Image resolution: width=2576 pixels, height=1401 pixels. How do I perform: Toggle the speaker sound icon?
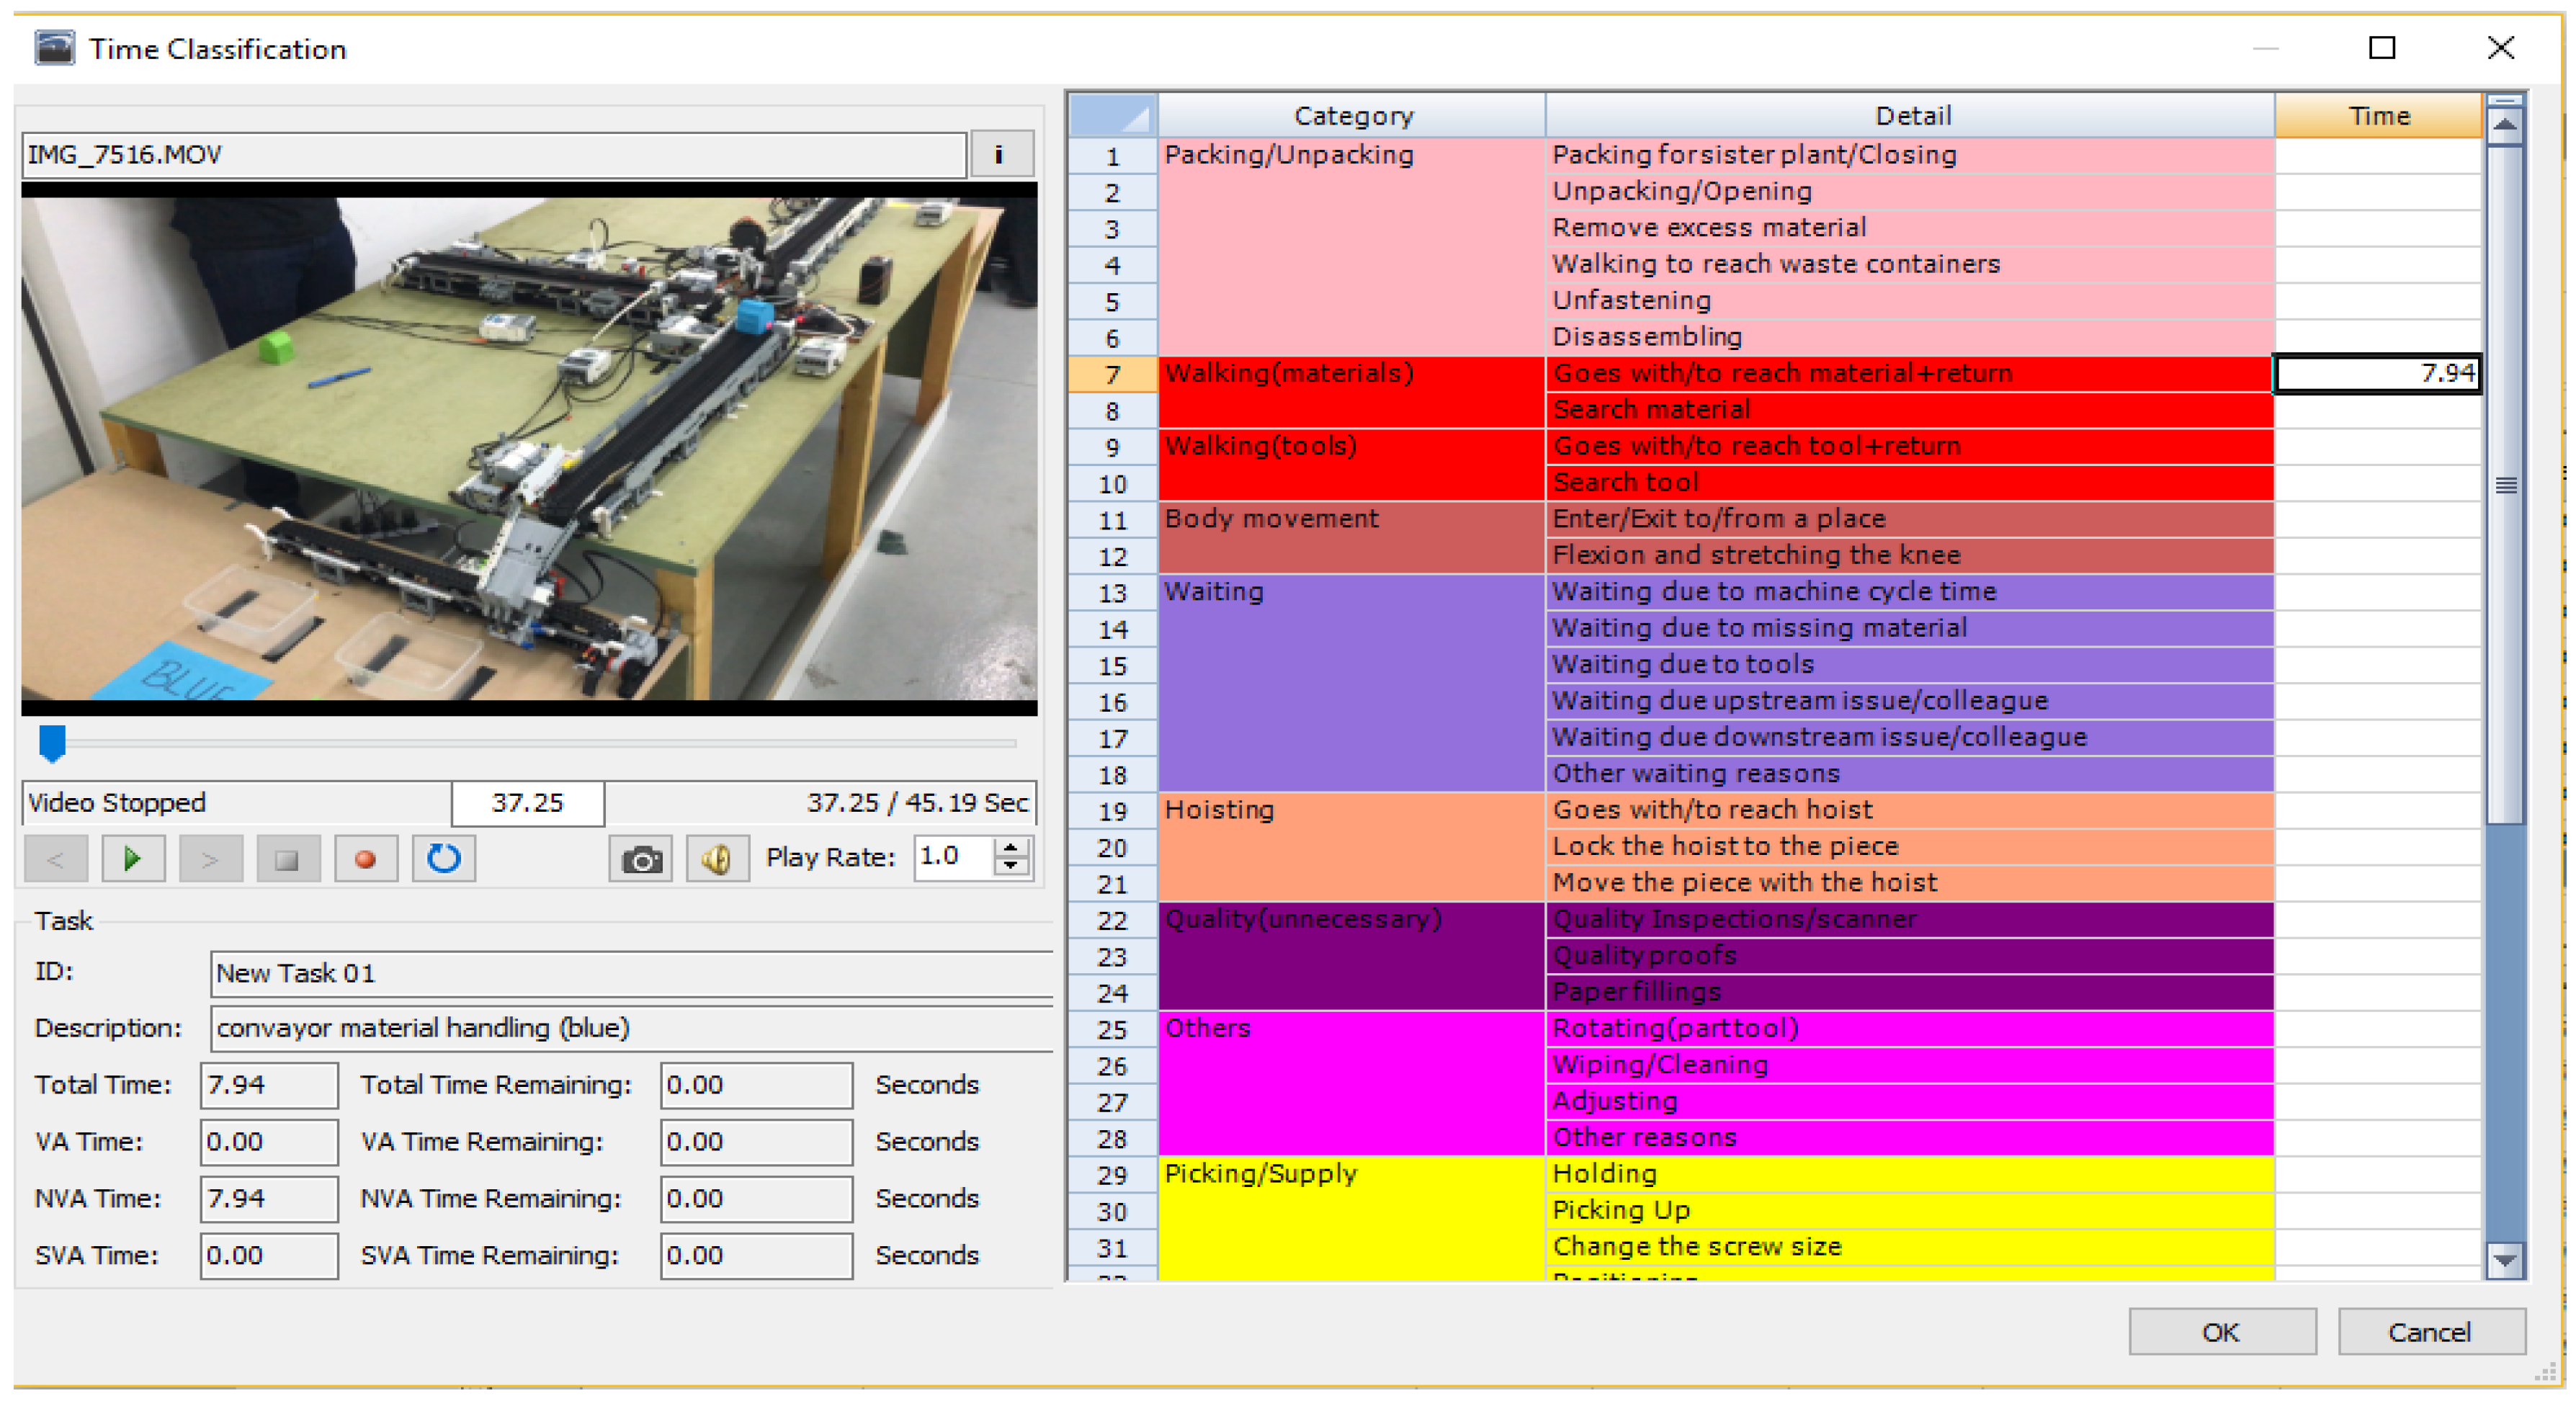pos(717,859)
